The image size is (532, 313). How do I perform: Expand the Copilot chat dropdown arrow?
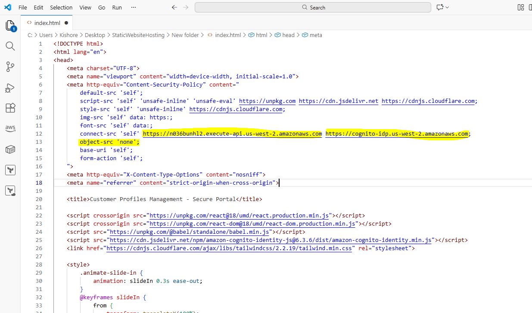tap(447, 7)
